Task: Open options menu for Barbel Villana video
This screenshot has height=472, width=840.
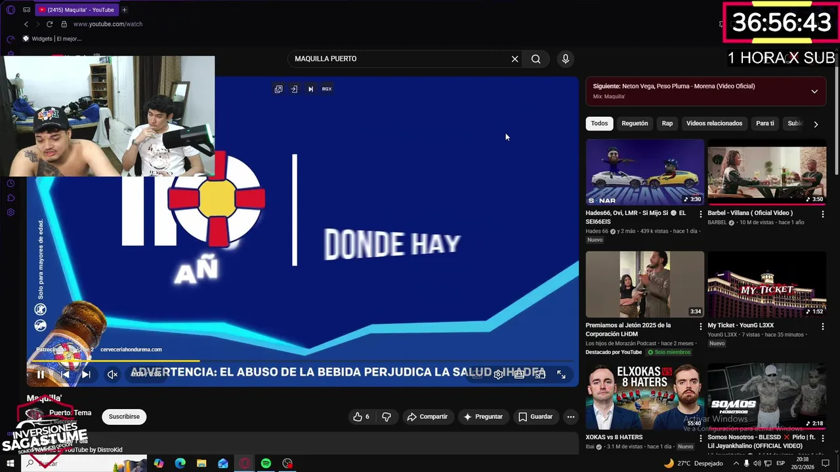Action: [x=822, y=214]
